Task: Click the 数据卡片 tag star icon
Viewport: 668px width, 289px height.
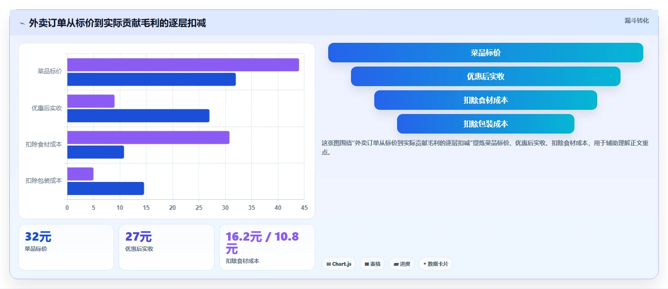Action: click(x=425, y=264)
